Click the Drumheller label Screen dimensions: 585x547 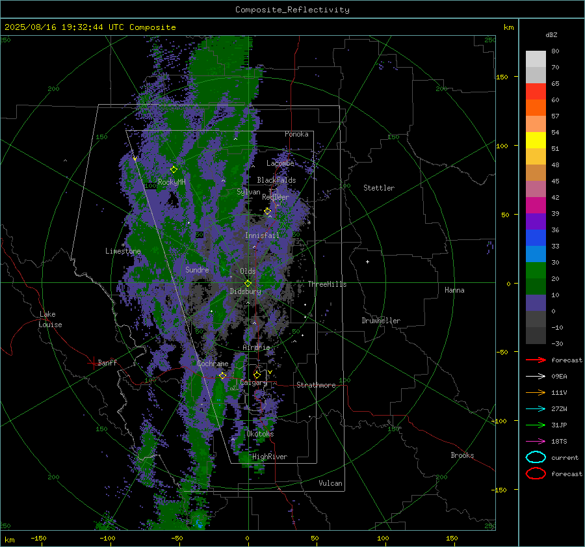381,321
